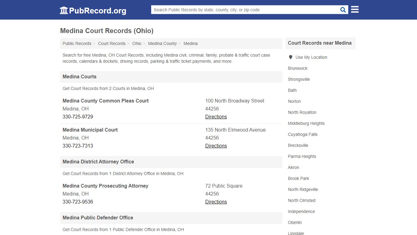The height and width of the screenshot is (235, 417).
Task: Click the 'Get Court Records from 2 Courts' text
Action: coord(108,88)
